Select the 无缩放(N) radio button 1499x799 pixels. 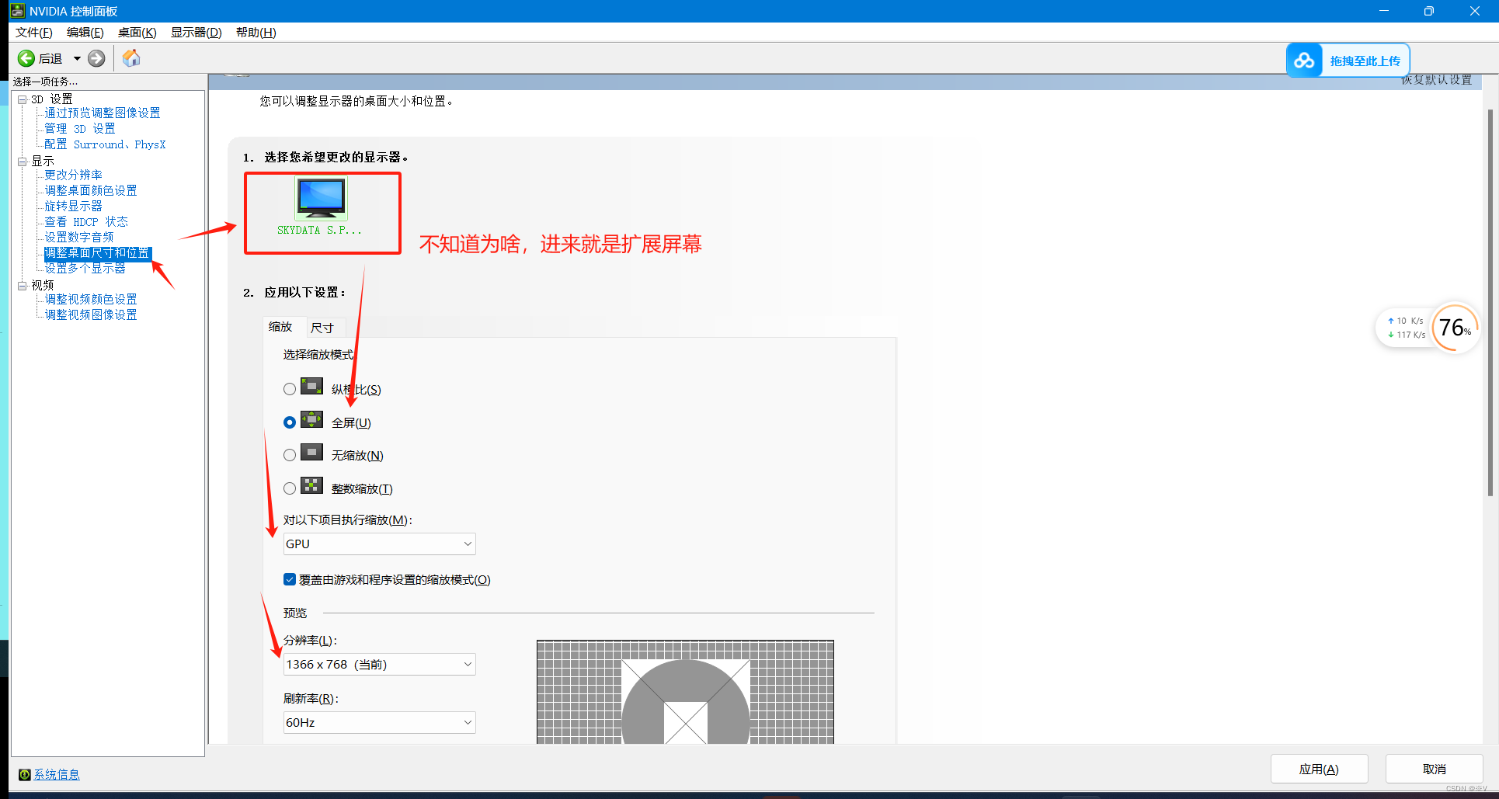coord(290,455)
